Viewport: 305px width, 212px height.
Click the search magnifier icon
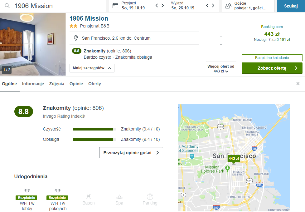[7, 6]
